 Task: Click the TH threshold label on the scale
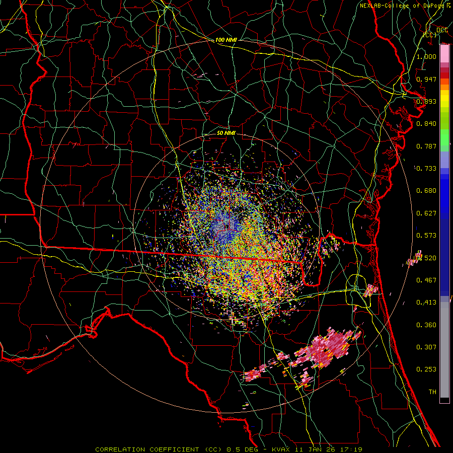(432, 392)
